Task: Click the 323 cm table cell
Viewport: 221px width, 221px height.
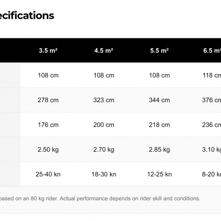Action: pos(104,100)
